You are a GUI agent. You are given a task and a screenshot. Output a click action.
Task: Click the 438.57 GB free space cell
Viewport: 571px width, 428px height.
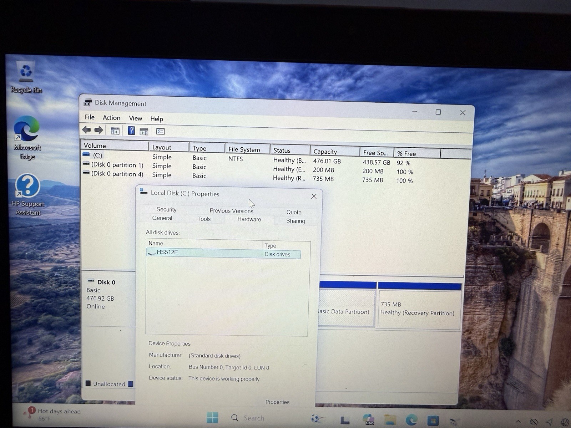(376, 162)
